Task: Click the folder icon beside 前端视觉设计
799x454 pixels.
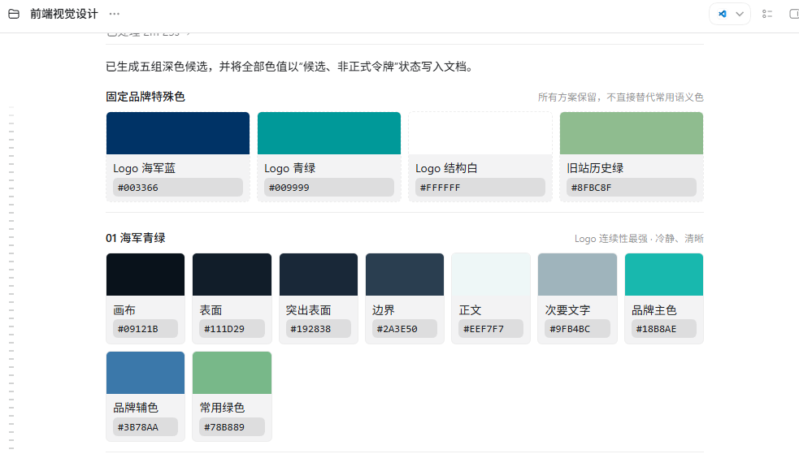Action: point(14,15)
